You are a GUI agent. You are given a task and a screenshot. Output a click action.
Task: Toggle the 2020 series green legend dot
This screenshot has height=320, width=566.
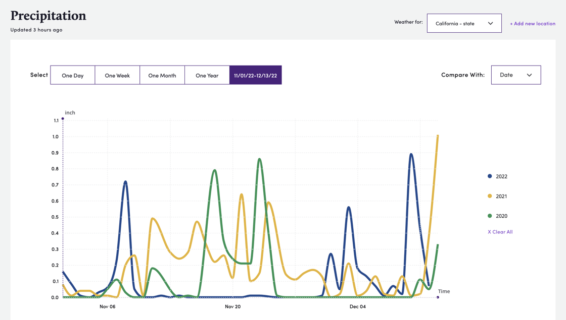point(490,216)
